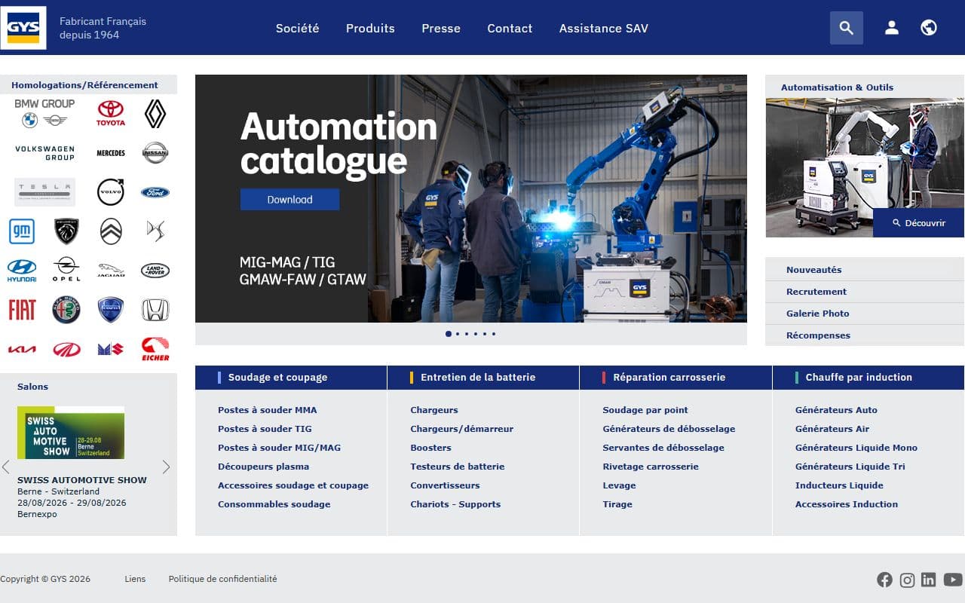Click the GYS logo in header
Image resolution: width=965 pixels, height=603 pixels.
click(23, 28)
